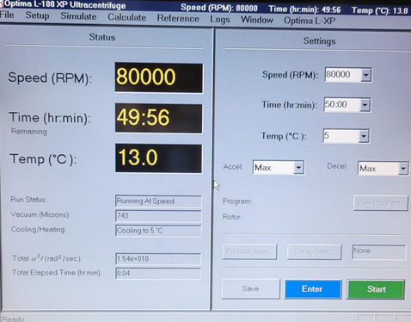Open the Window menu
Screen dimensions: 411x322
click(x=257, y=20)
